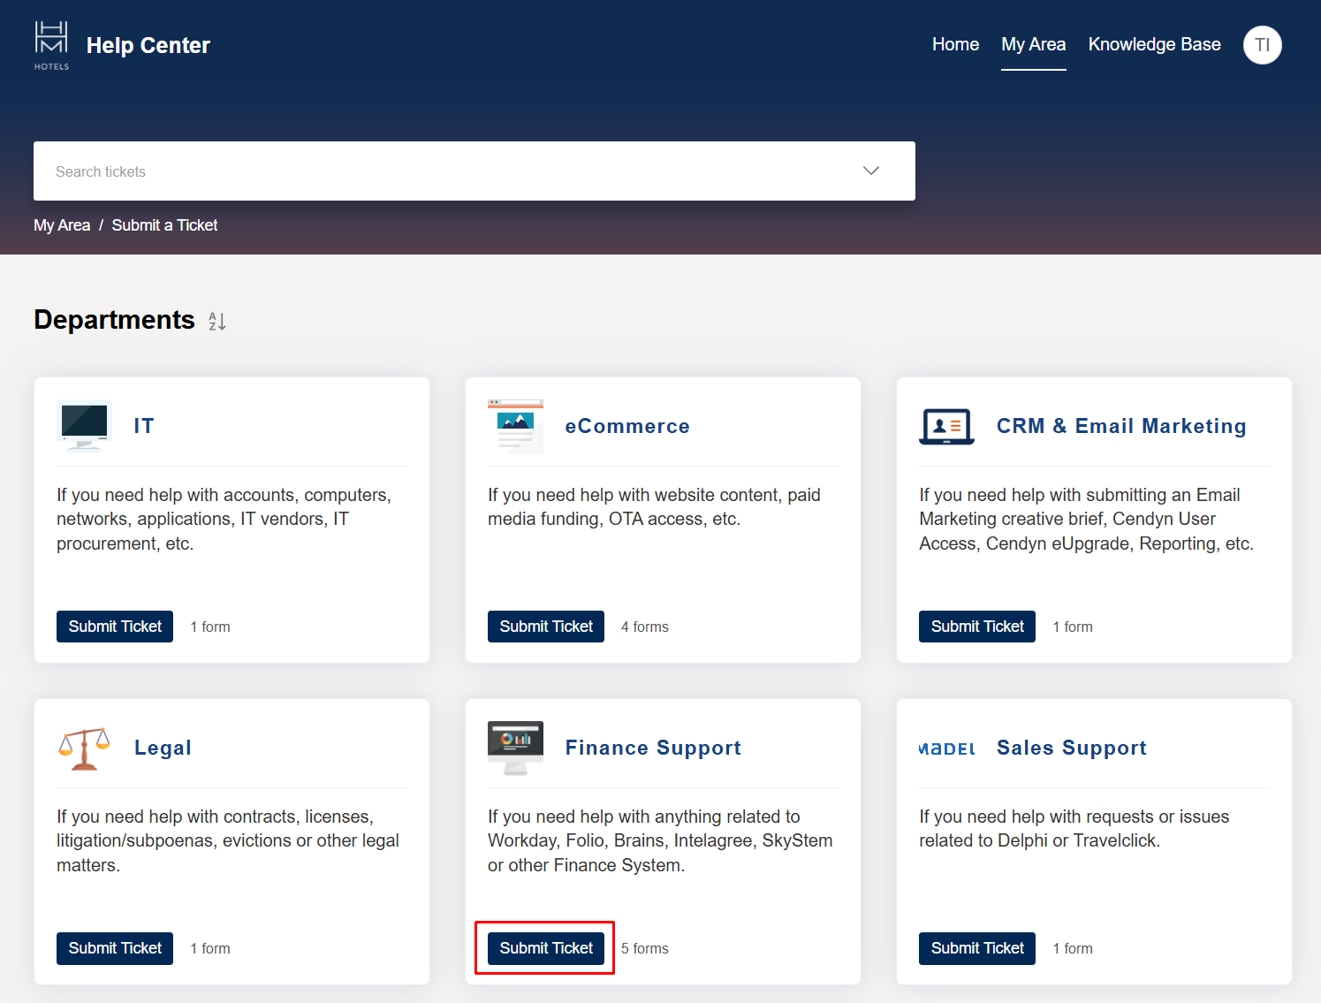Screen dimensions: 1321x1003
Task: Click the Finance Support chart monitor icon
Action: (x=515, y=748)
